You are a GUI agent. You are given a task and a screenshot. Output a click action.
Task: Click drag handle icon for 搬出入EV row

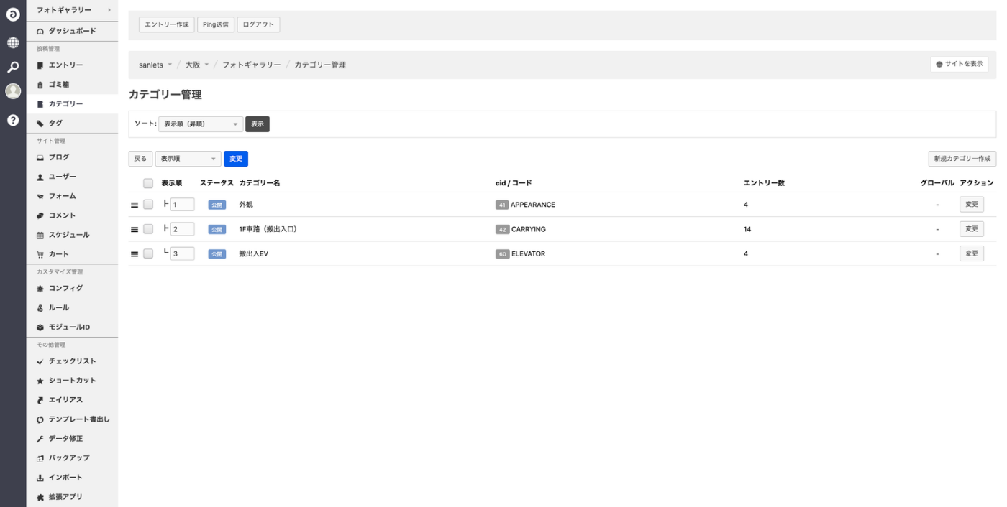tap(134, 253)
